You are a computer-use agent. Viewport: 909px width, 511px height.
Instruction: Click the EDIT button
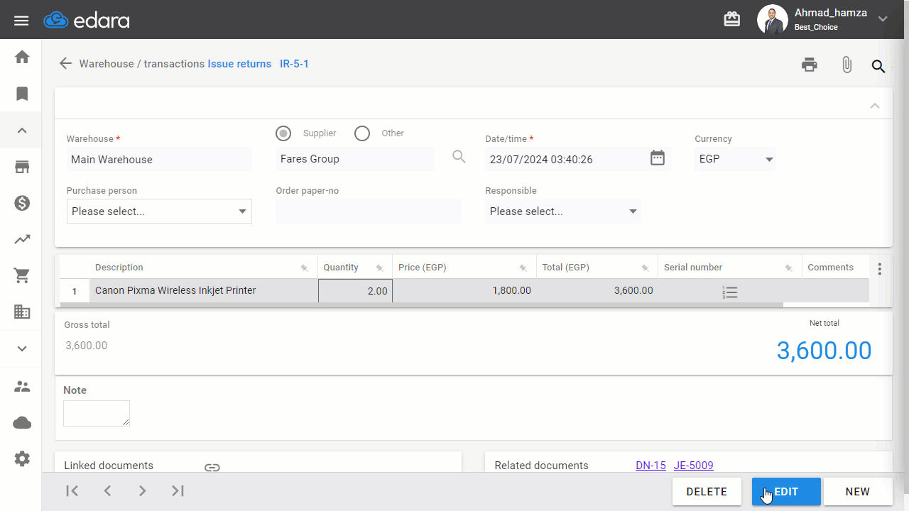[x=786, y=492]
